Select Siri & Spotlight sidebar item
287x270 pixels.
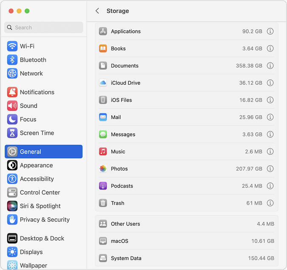(40, 206)
